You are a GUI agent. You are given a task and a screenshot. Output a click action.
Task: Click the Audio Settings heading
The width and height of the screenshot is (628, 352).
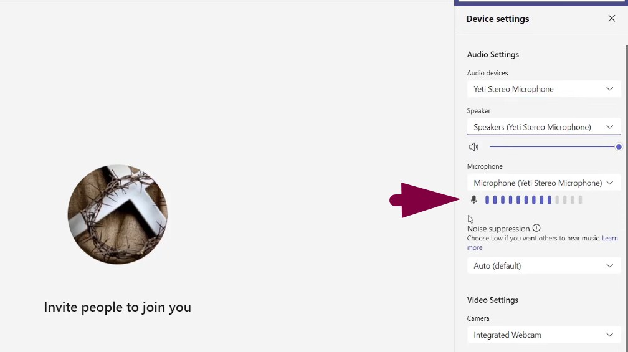tap(493, 54)
